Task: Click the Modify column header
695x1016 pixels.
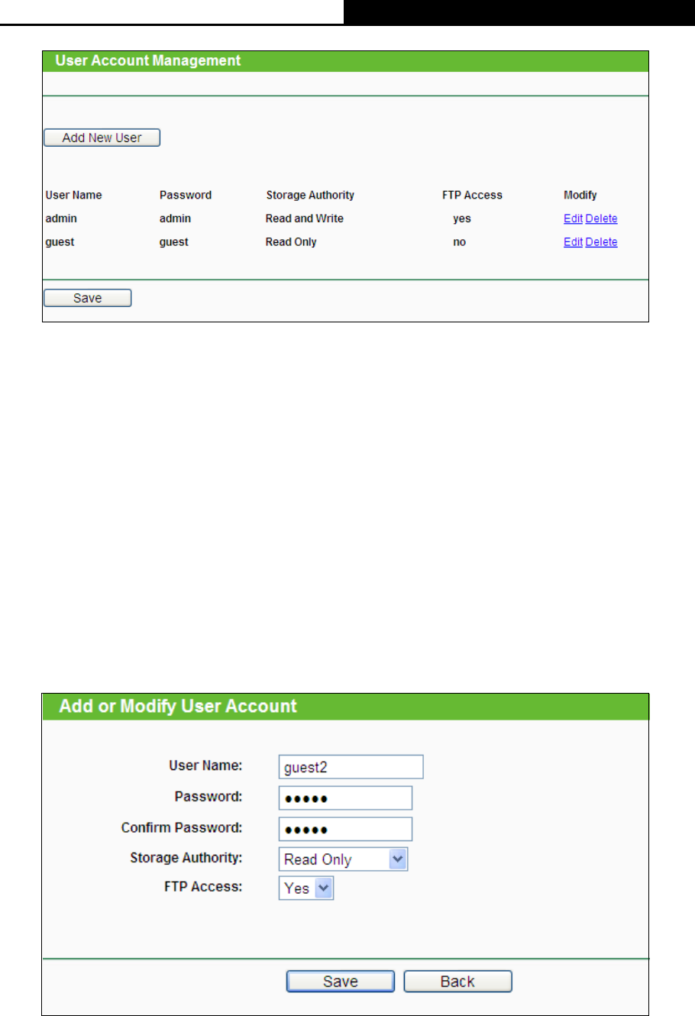Action: 580,196
